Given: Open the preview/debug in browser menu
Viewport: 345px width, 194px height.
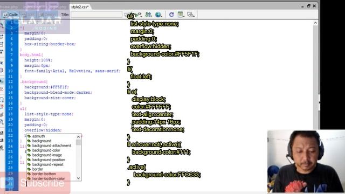Looking at the screenshot, I should (x=139, y=15).
